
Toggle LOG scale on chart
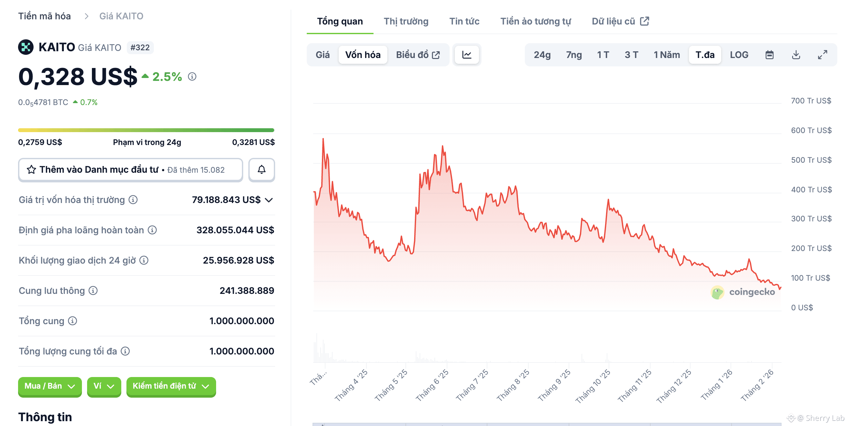pos(739,54)
